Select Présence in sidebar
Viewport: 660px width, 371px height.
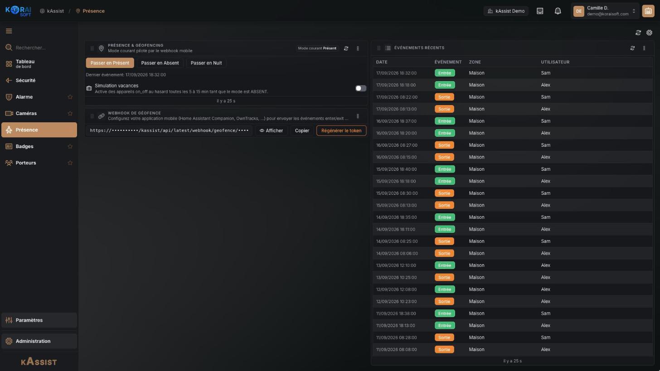pos(39,130)
